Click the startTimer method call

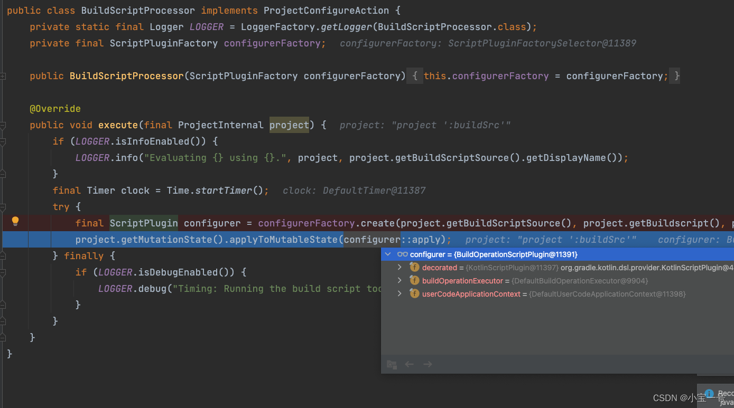[x=224, y=191]
